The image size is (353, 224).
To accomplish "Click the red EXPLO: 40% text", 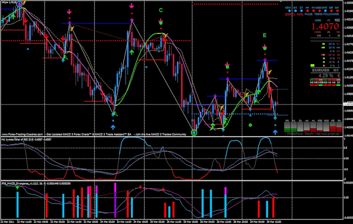I will pos(294,14).
